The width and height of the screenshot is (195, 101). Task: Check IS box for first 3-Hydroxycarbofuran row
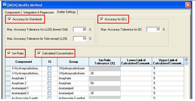(49, 68)
